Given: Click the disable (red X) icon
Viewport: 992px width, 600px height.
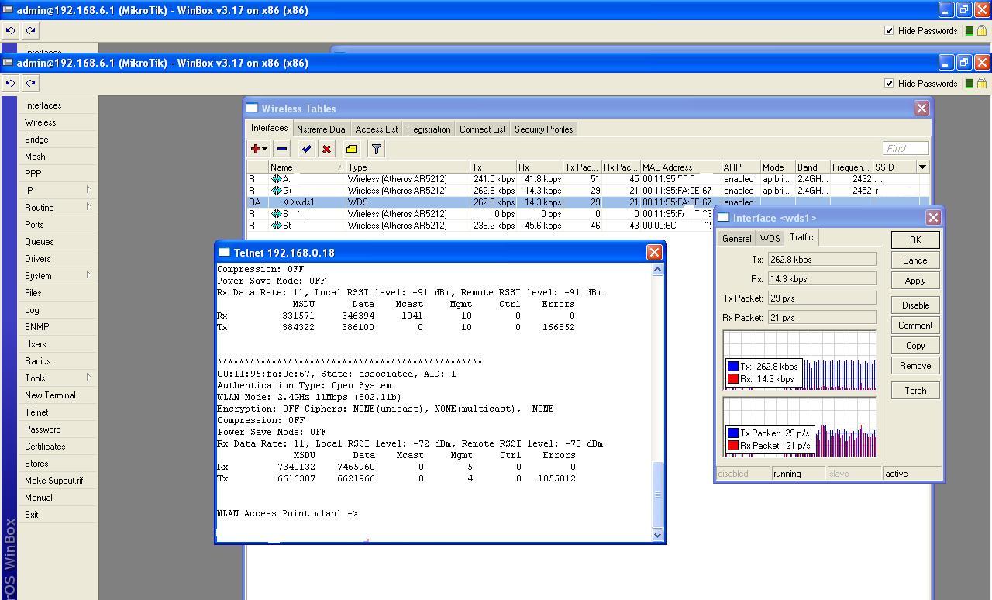Looking at the screenshot, I should [x=327, y=149].
